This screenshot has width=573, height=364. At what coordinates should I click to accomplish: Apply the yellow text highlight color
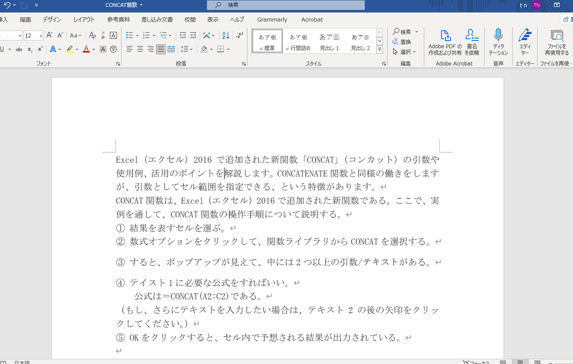coord(70,49)
